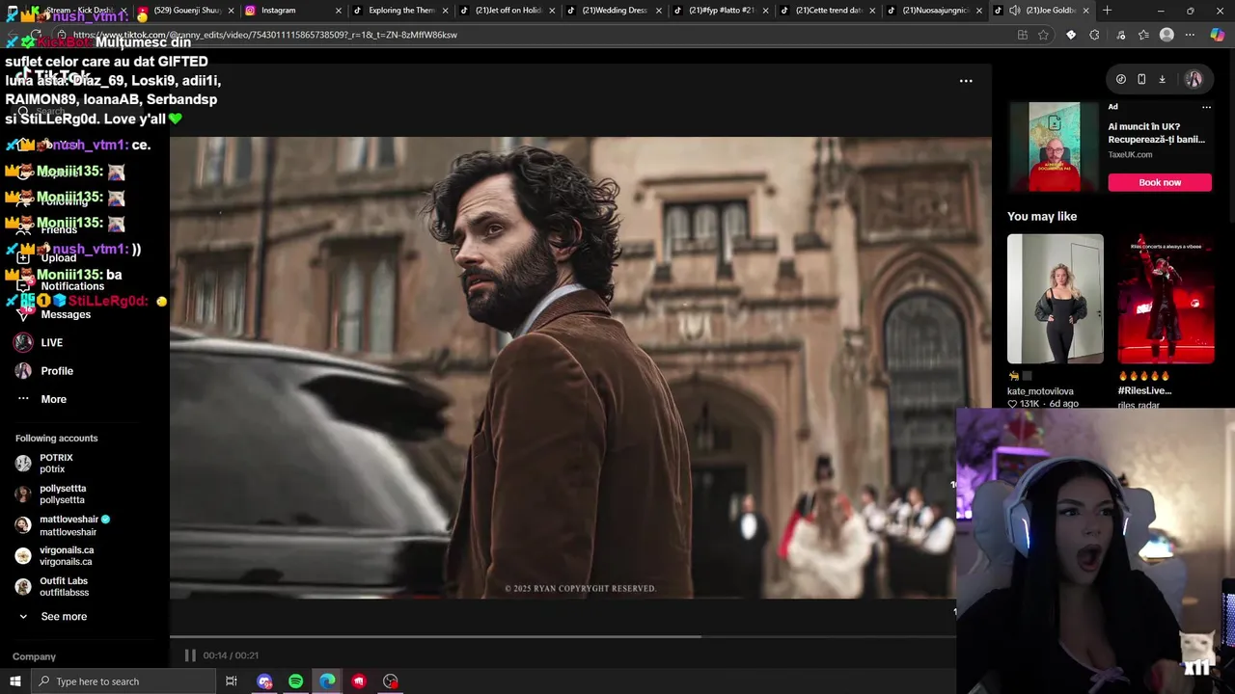Click the favorites star in address bar

1043,35
